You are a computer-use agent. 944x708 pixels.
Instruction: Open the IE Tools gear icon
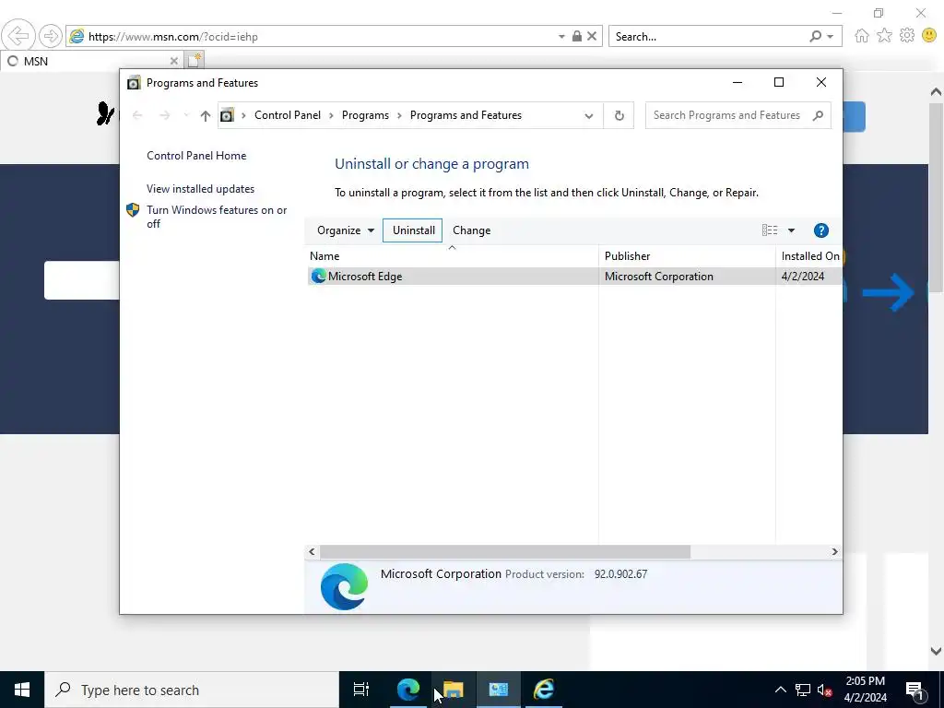tap(907, 36)
